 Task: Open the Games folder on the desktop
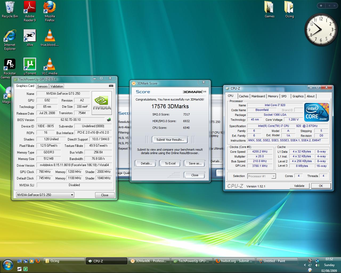pyautogui.click(x=269, y=10)
